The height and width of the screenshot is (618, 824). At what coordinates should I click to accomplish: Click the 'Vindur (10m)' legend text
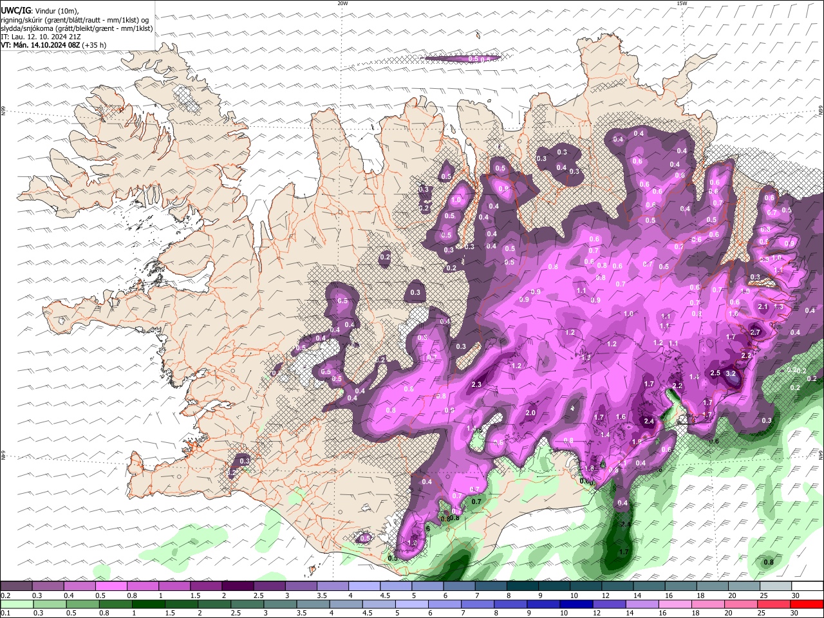(x=57, y=11)
